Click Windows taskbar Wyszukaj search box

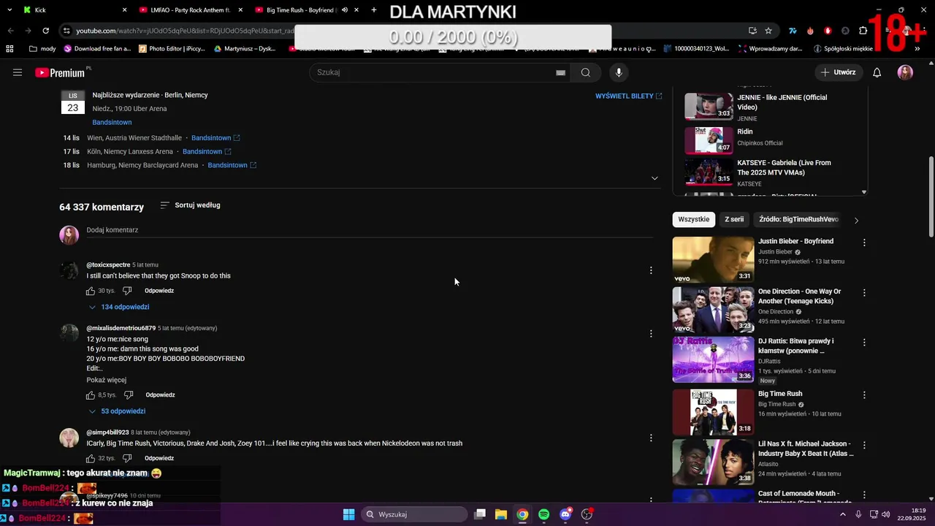[414, 514]
